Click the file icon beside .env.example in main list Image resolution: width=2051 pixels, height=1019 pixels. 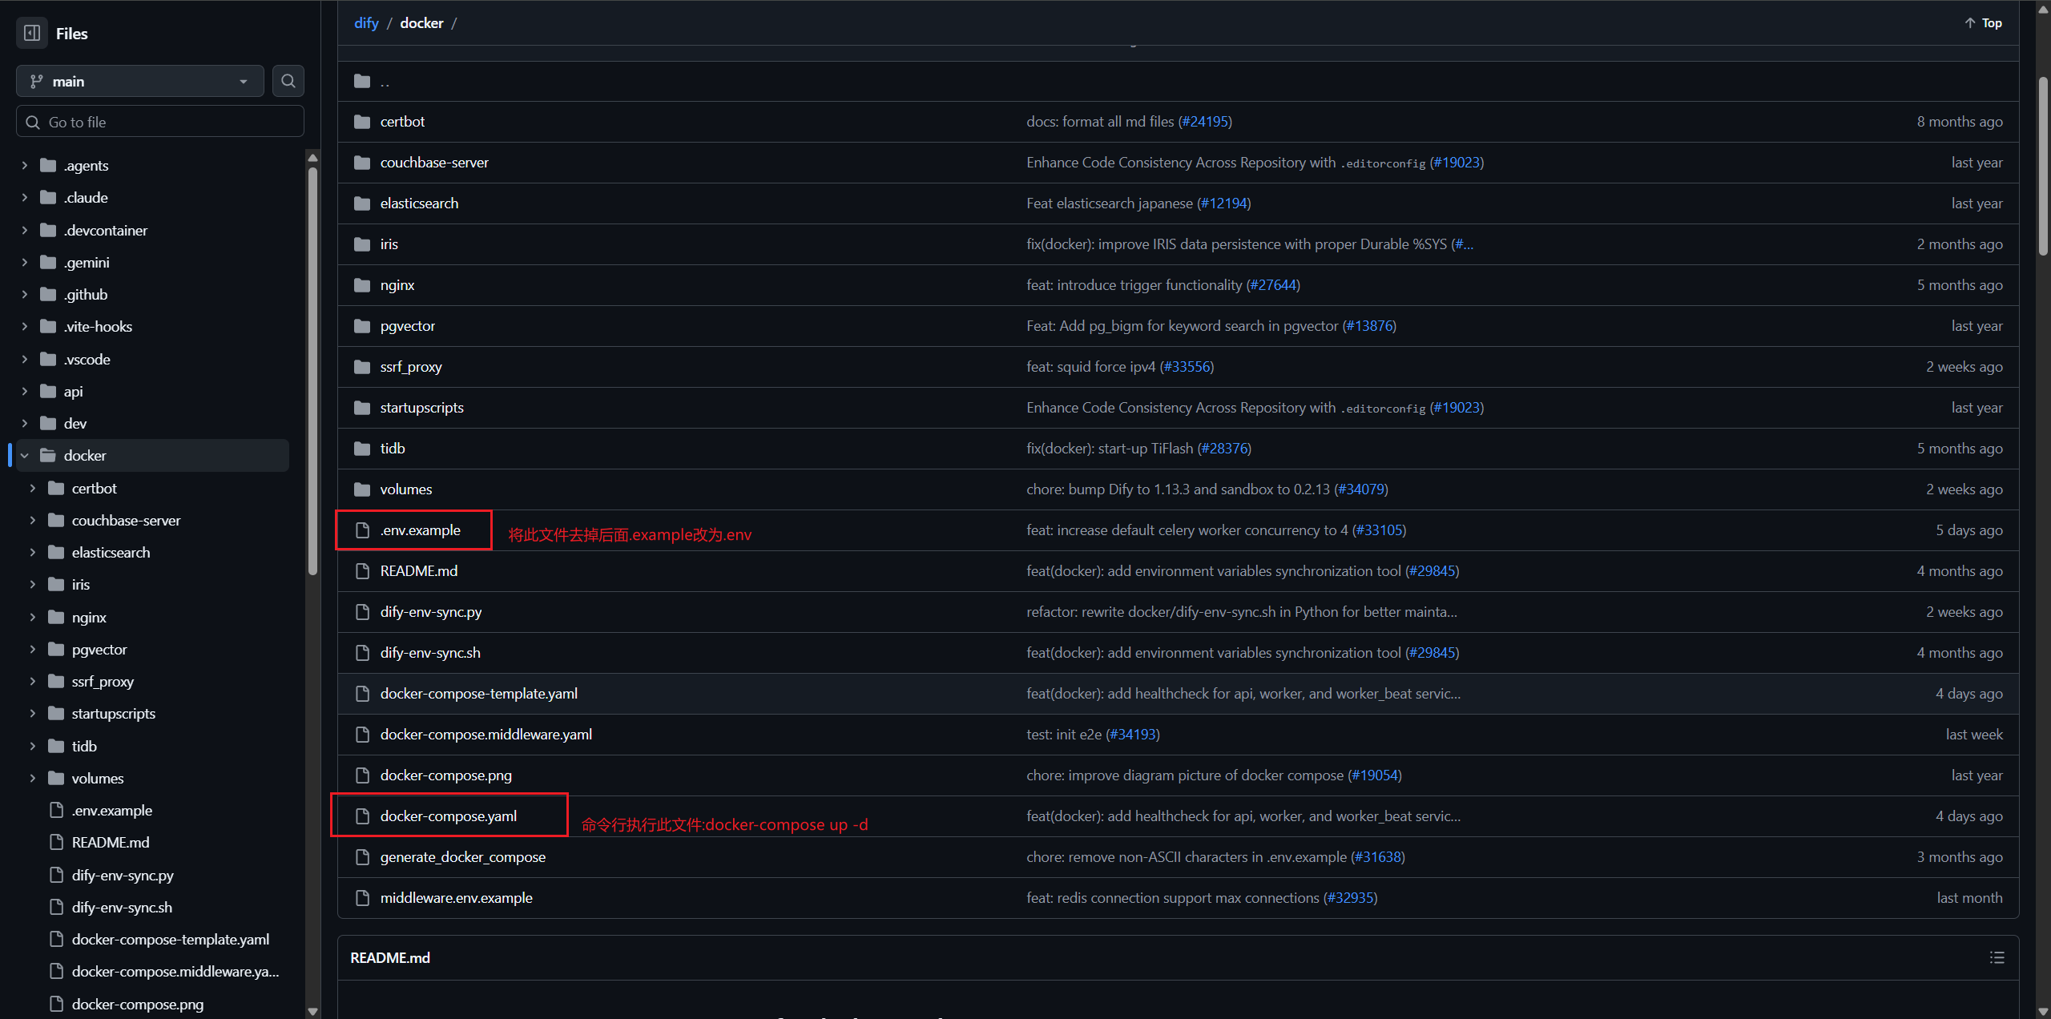coord(362,530)
